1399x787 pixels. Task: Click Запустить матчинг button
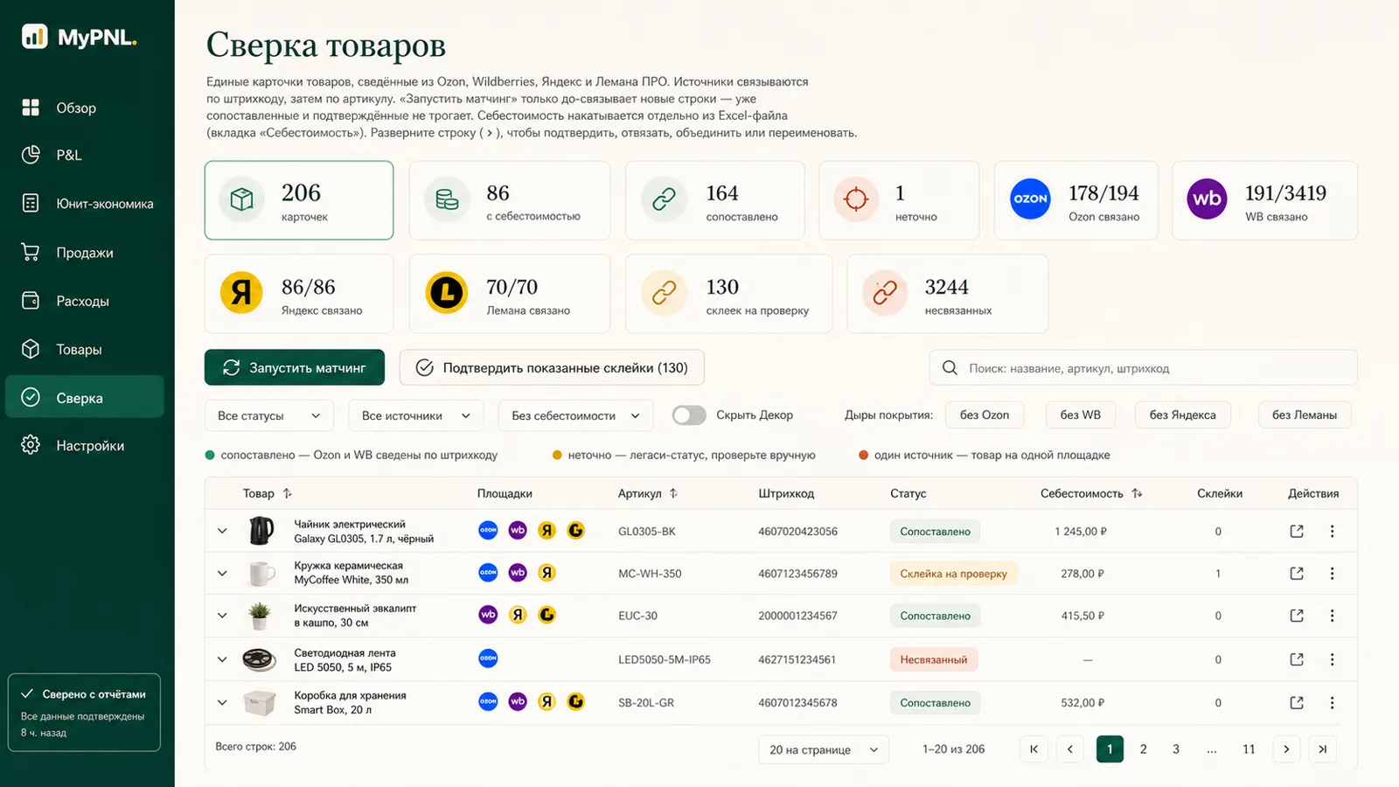click(295, 367)
